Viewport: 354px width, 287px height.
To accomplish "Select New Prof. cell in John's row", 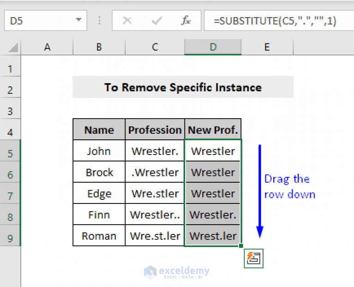I will [213, 151].
